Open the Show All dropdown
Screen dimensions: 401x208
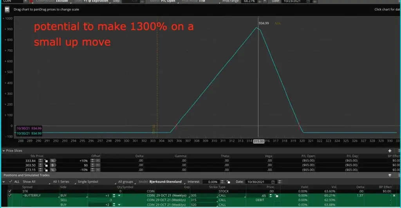pyautogui.click(x=36, y=182)
